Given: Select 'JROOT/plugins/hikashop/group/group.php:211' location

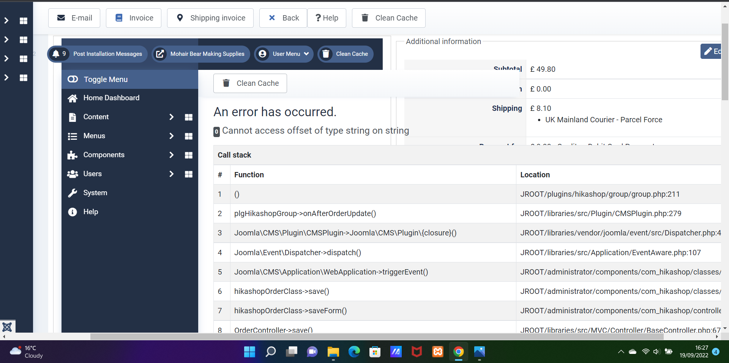Looking at the screenshot, I should pos(600,194).
